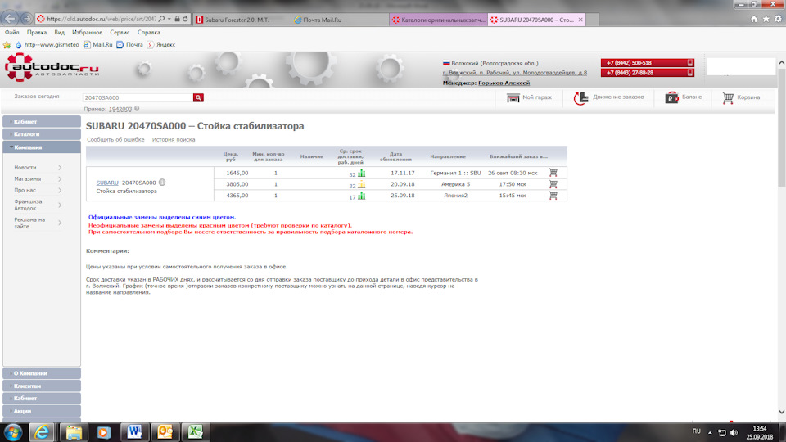Screen dimensions: 786x442
Task: Open Internet Explorer from taskbar
Action: coord(41,432)
